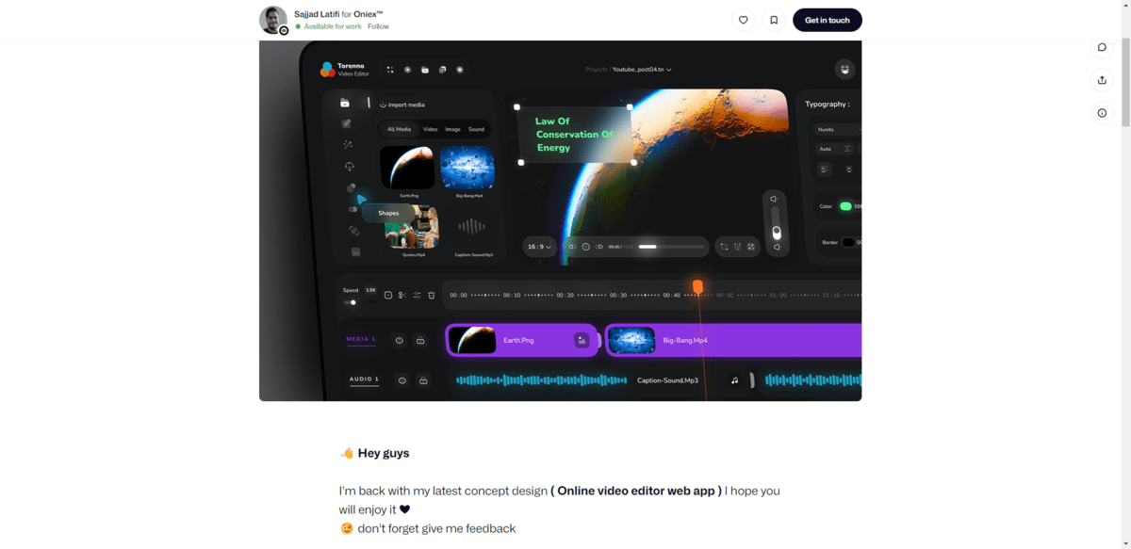The height and width of the screenshot is (549, 1131).
Task: Open the 16:9 aspect ratio dropdown
Action: click(x=539, y=247)
